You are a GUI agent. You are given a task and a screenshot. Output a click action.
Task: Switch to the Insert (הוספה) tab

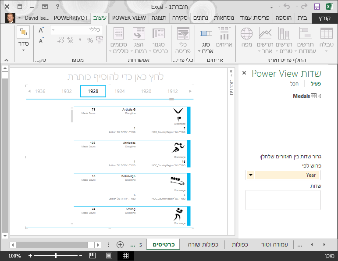click(284, 18)
